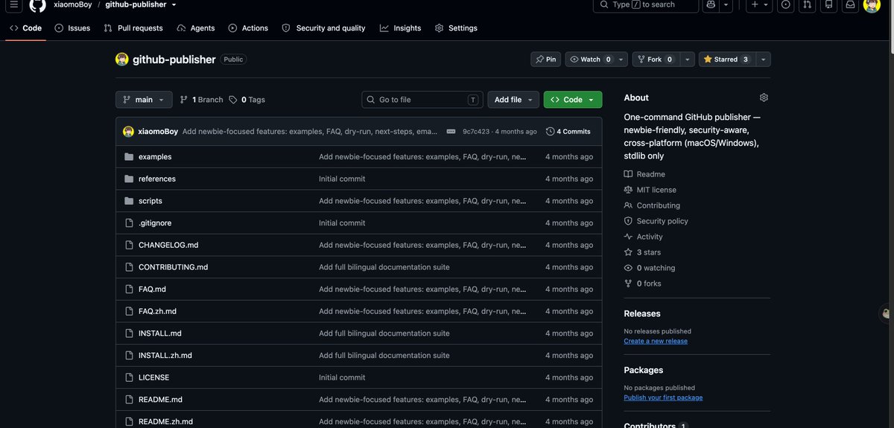Select the Code tab
Image resolution: width=894 pixels, height=428 pixels.
[x=25, y=28]
